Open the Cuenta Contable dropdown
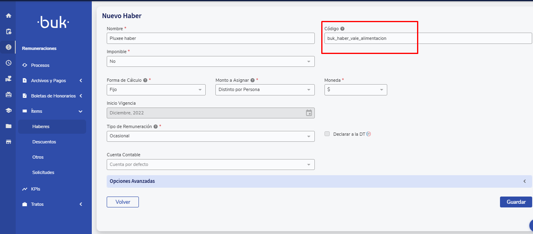The image size is (533, 234). (211, 165)
